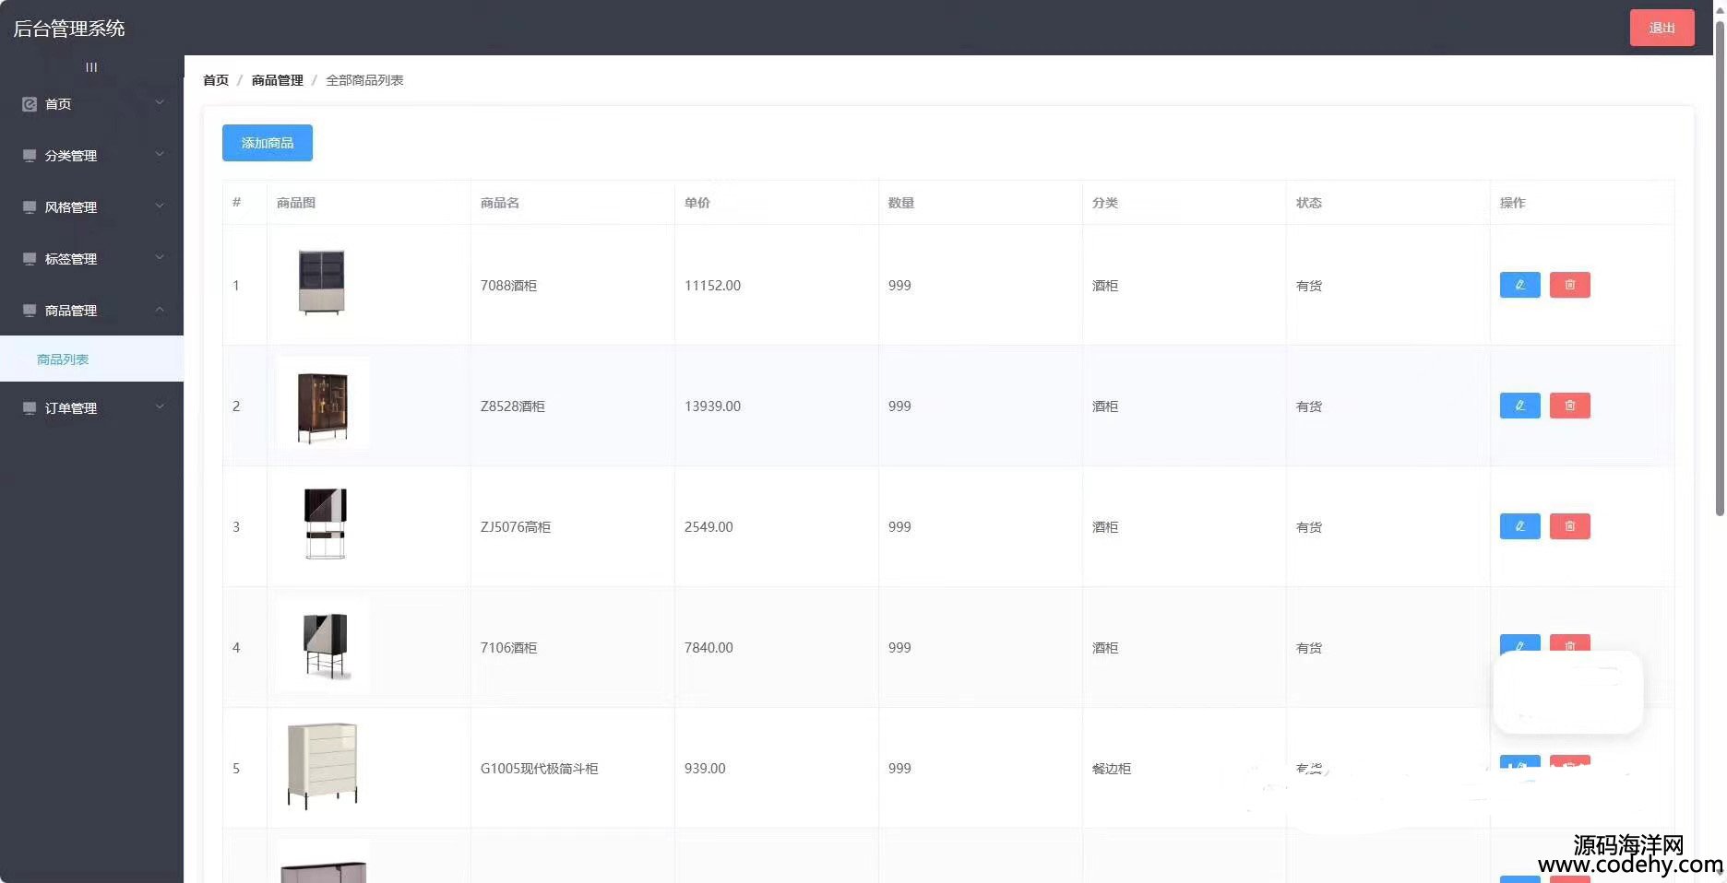
Task: Expand the 首页 sidebar menu chevron
Action: pyautogui.click(x=160, y=102)
